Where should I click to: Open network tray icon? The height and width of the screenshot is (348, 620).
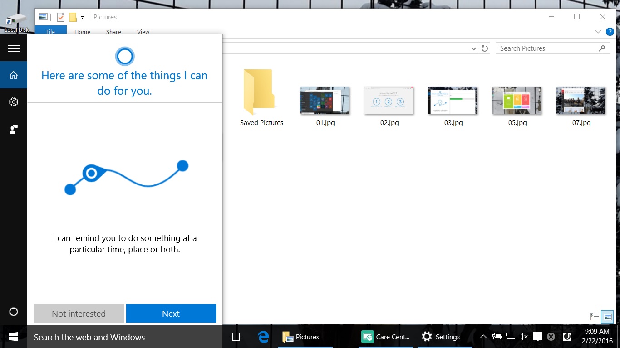coord(510,337)
